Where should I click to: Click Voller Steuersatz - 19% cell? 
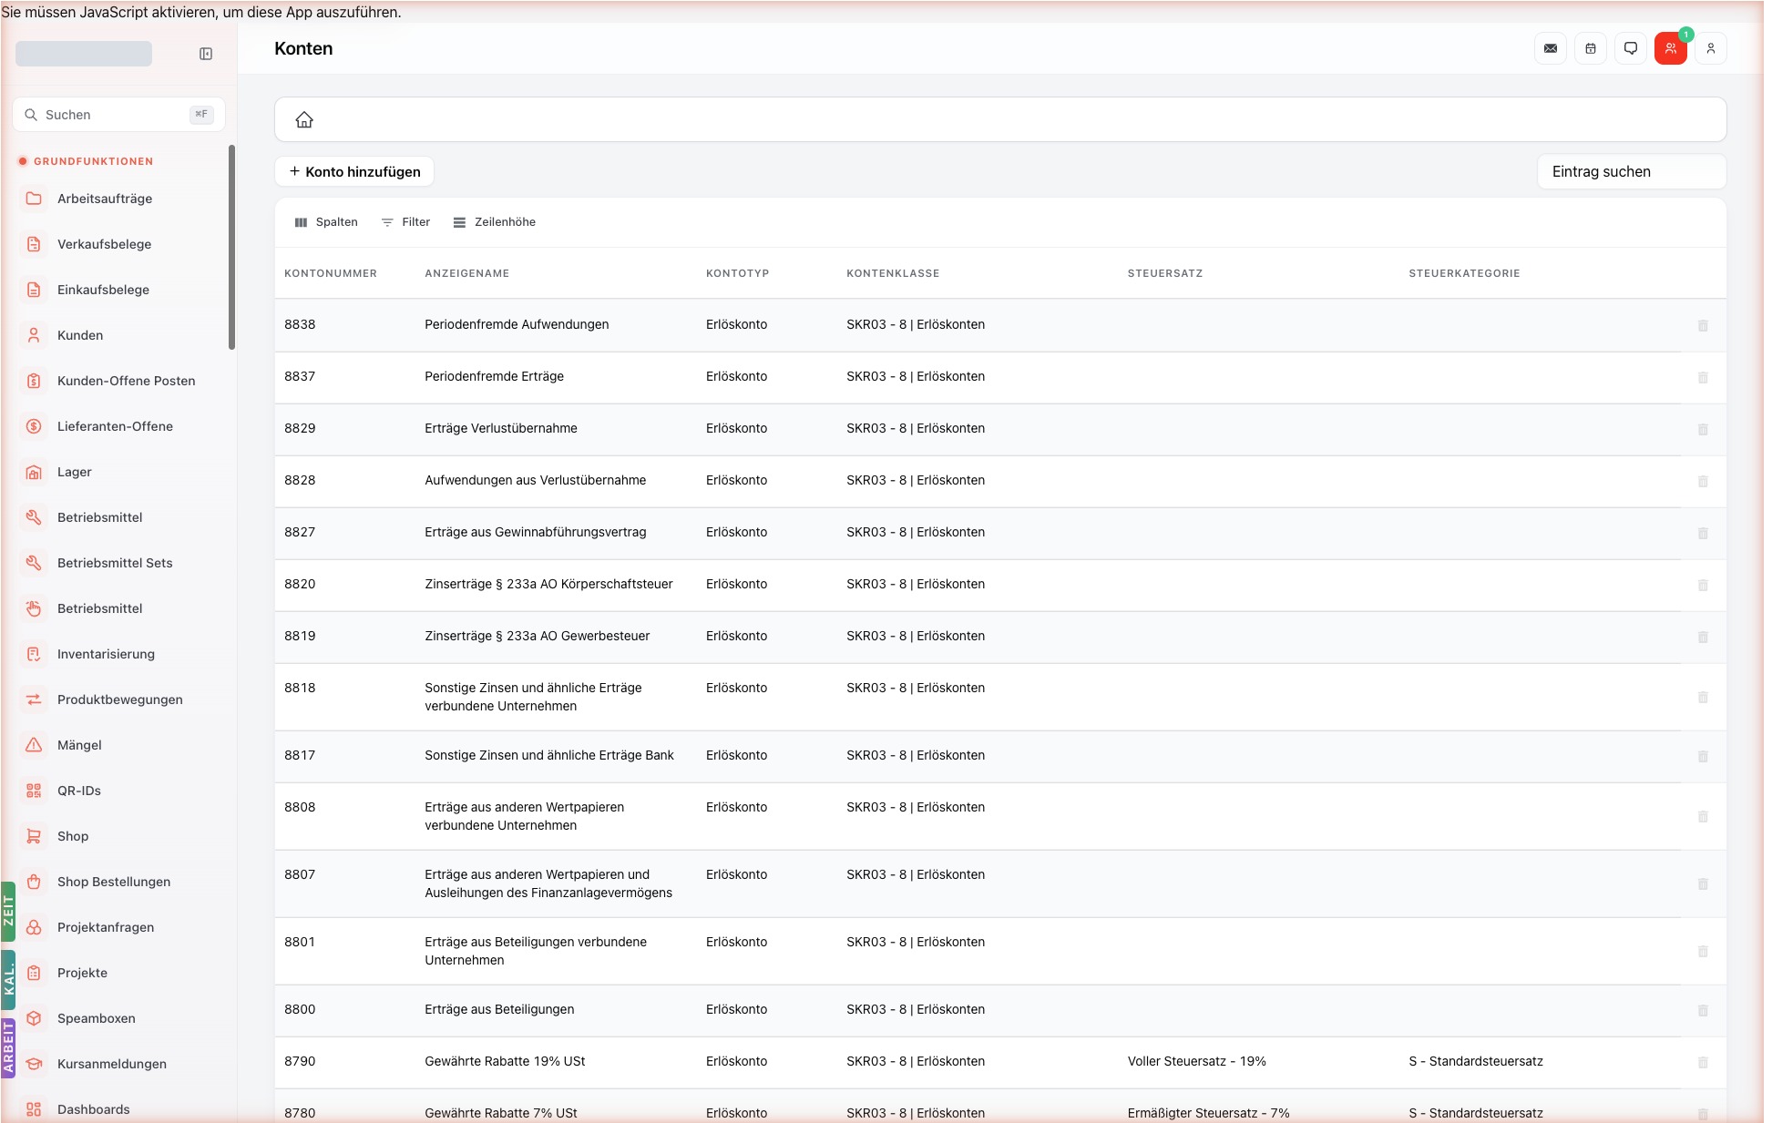pos(1197,1061)
